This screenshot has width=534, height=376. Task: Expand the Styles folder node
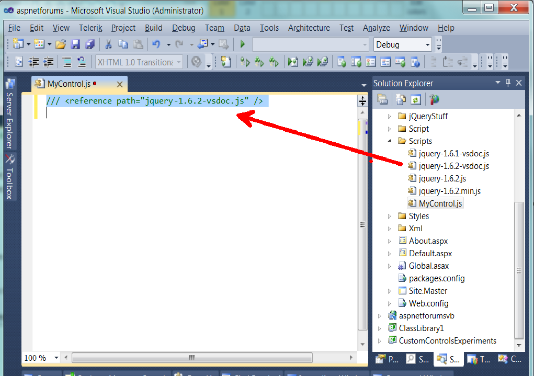[389, 217]
